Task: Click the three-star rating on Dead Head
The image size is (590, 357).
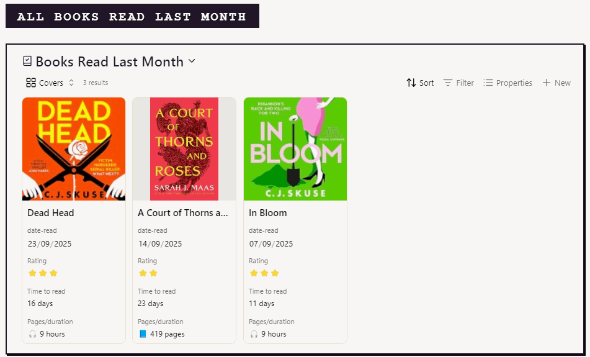Action: [43, 273]
